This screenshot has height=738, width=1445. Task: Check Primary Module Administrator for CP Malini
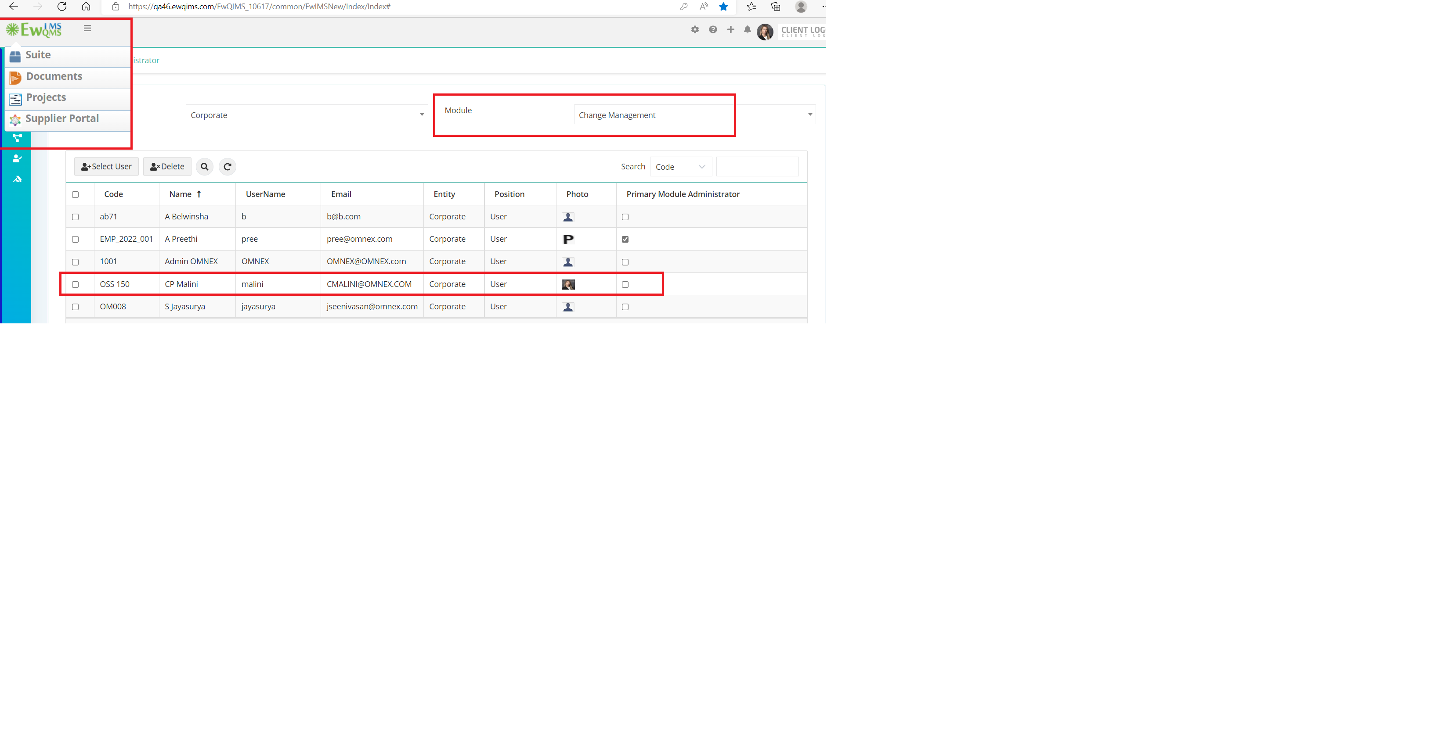pos(625,285)
